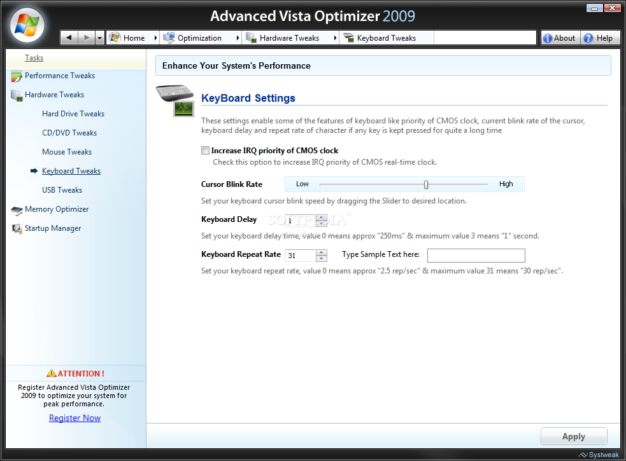
Task: Open the About info icon
Action: (x=547, y=38)
